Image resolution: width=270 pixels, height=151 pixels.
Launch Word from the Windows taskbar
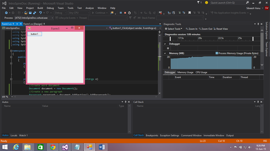[x=102, y=147]
